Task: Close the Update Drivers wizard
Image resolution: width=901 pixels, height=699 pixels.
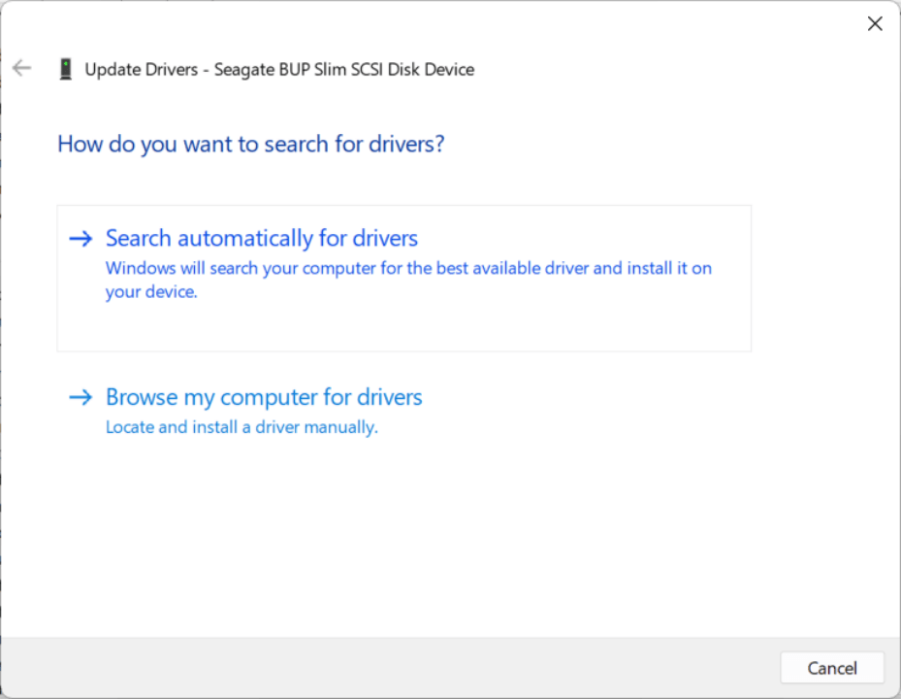Action: [875, 23]
